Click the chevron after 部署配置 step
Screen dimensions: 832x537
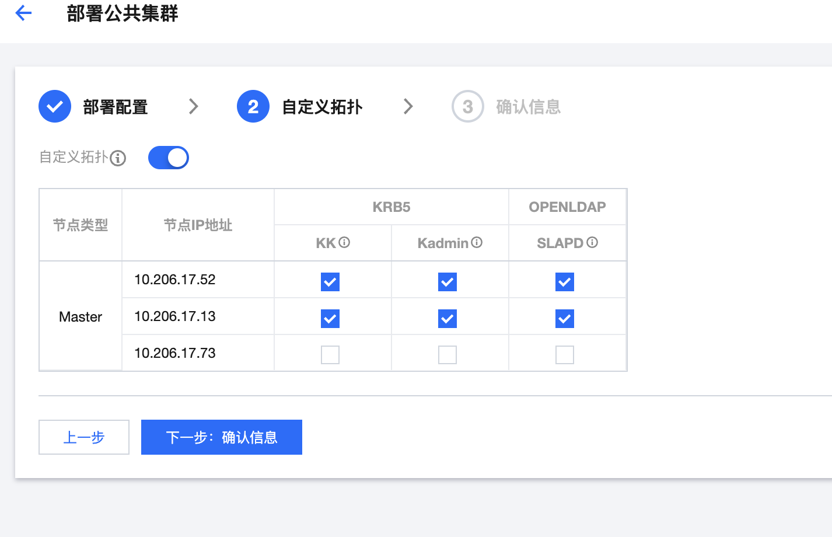point(194,107)
